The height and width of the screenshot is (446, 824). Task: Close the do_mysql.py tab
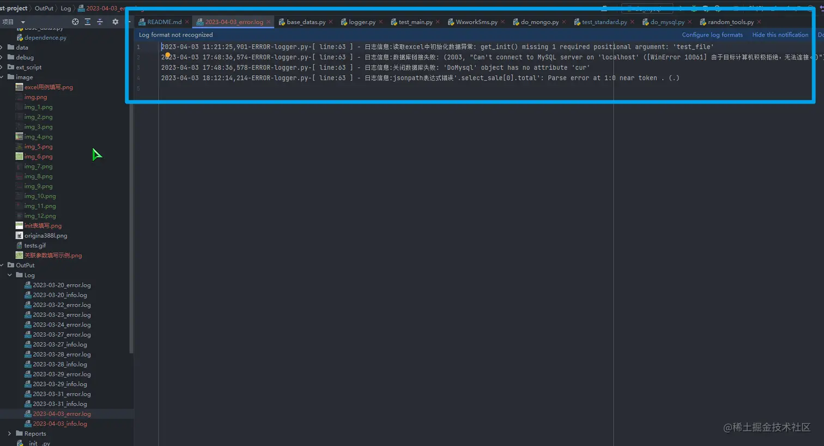(x=689, y=22)
